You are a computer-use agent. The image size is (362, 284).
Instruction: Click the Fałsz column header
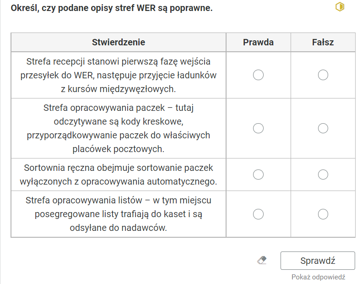click(323, 42)
